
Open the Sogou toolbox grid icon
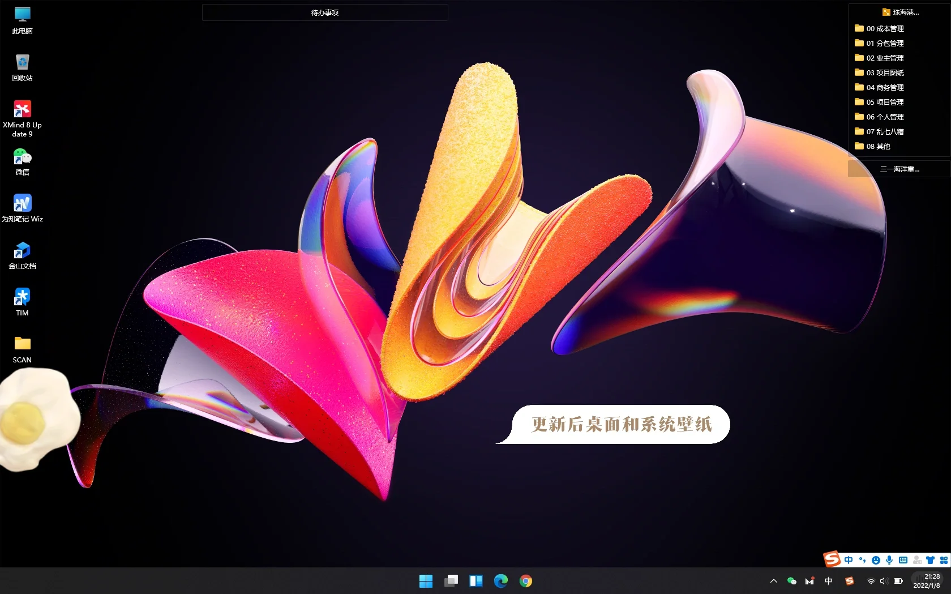tap(944, 560)
